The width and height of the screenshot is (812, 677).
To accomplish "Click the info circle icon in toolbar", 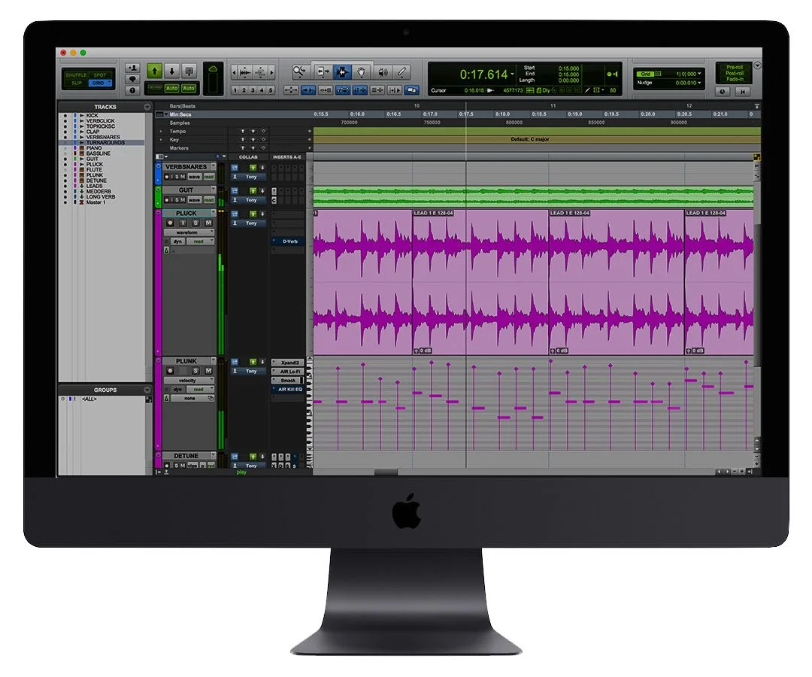I will click(132, 90).
